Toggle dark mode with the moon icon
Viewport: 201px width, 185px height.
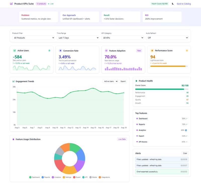[x=172, y=4]
